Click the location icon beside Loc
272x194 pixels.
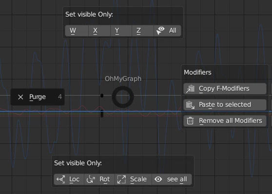point(61,179)
